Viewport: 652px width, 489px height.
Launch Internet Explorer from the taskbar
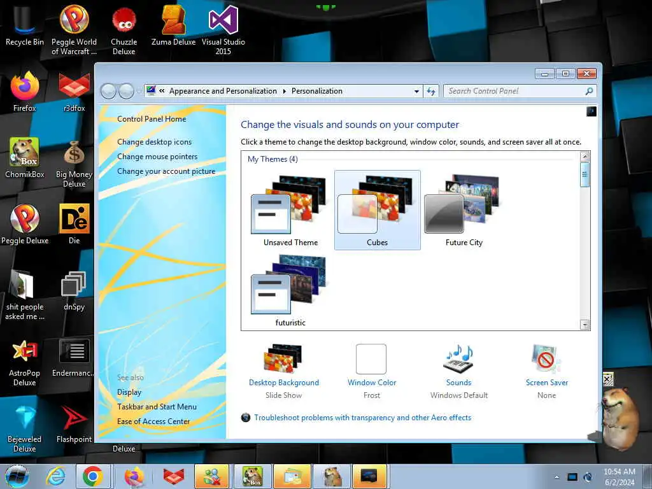(56, 476)
